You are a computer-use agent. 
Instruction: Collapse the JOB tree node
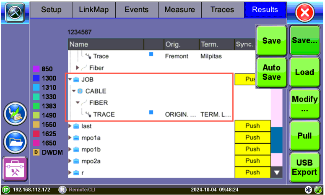pos(70,79)
